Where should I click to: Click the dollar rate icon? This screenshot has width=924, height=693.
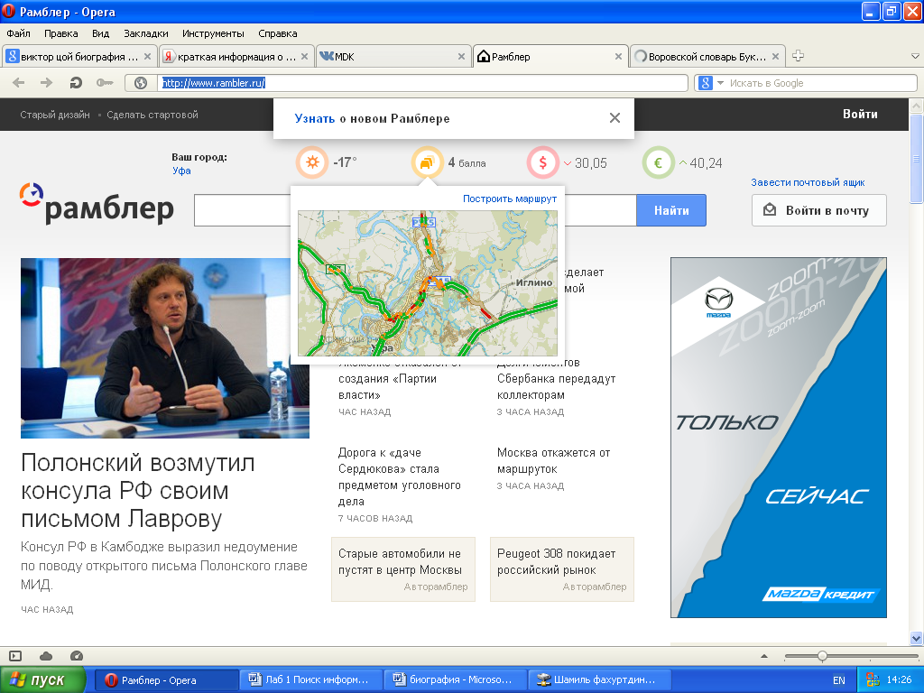(542, 162)
